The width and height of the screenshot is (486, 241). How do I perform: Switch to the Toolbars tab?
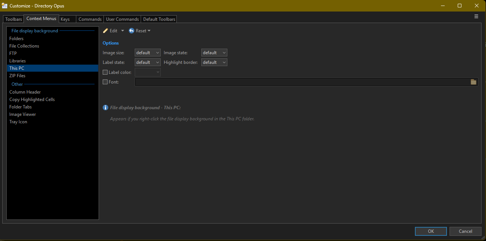(14, 19)
